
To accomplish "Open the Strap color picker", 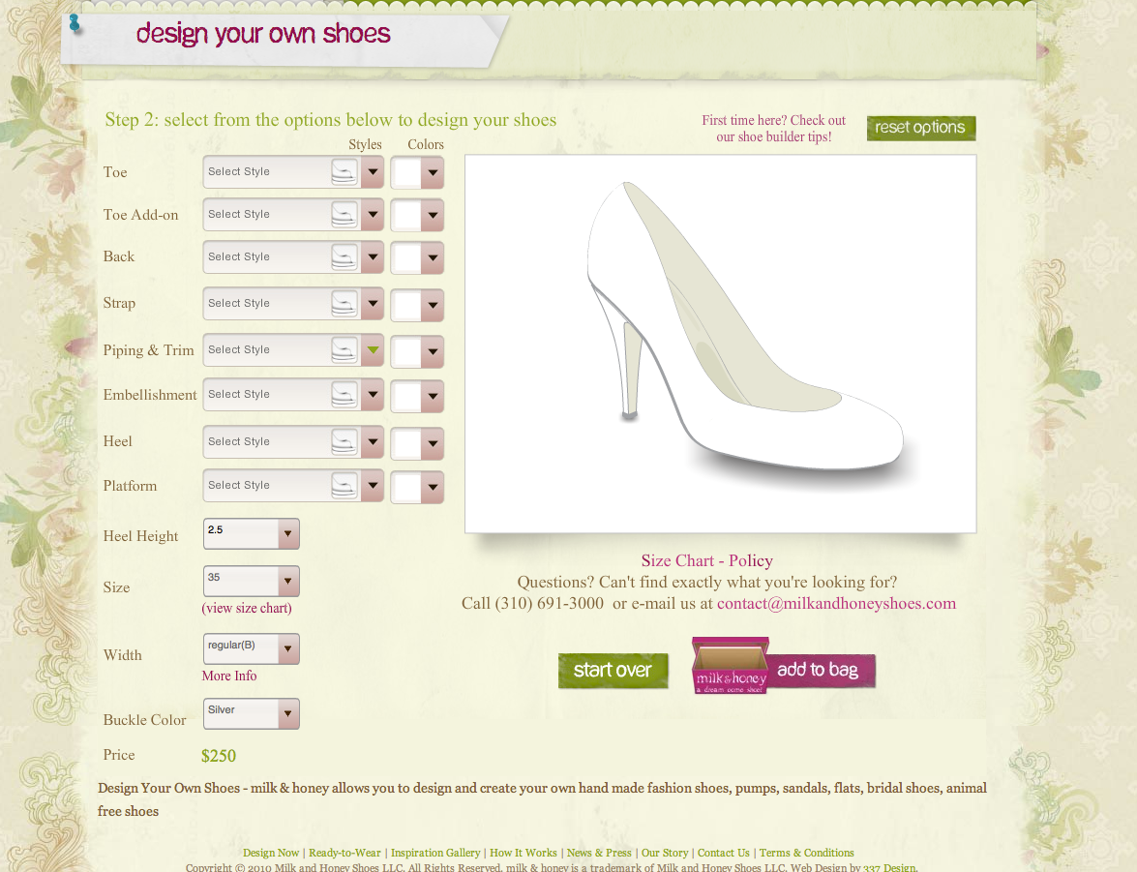I will [x=417, y=305].
